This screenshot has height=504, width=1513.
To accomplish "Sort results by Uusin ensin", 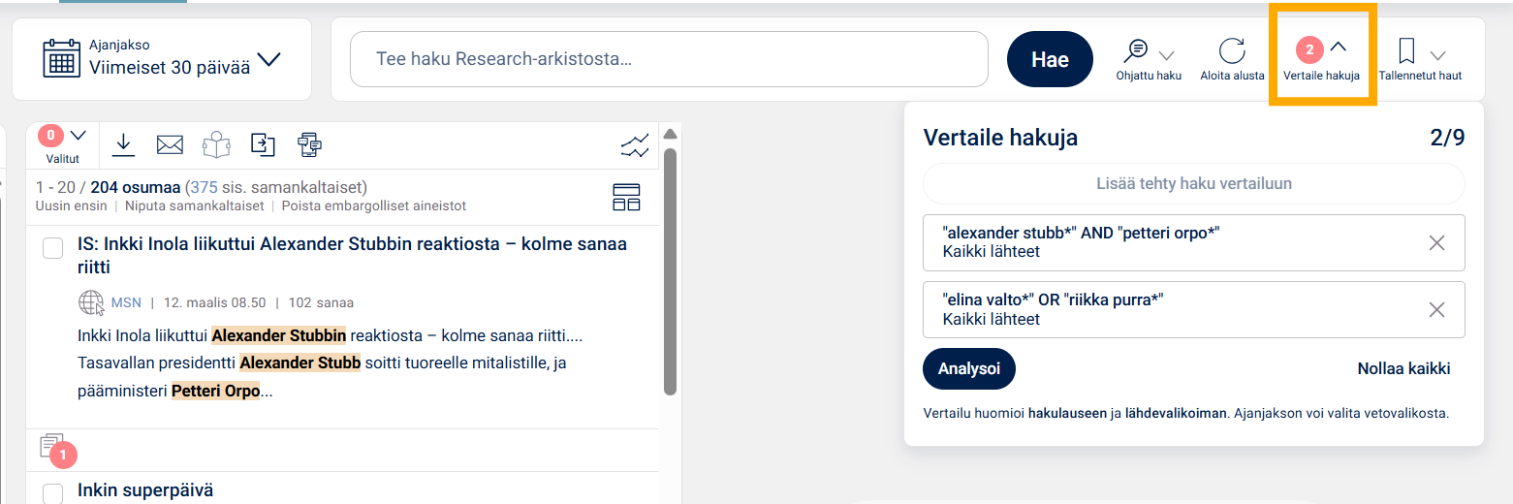I will (x=71, y=206).
